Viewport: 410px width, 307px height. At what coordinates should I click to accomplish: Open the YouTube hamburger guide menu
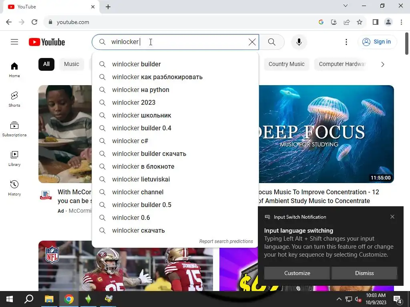14,42
